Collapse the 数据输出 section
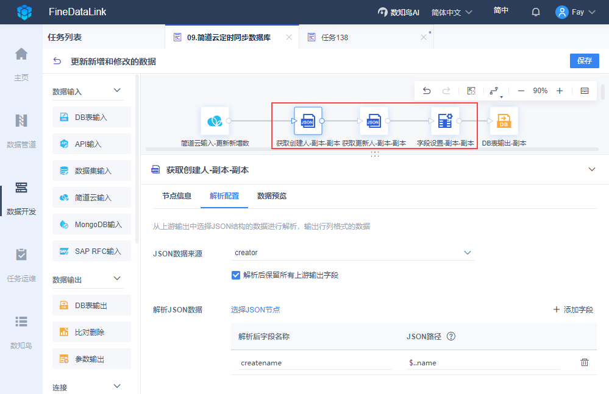609x394 pixels. point(117,278)
